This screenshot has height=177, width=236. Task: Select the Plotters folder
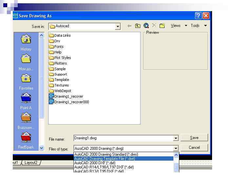pos(58,63)
